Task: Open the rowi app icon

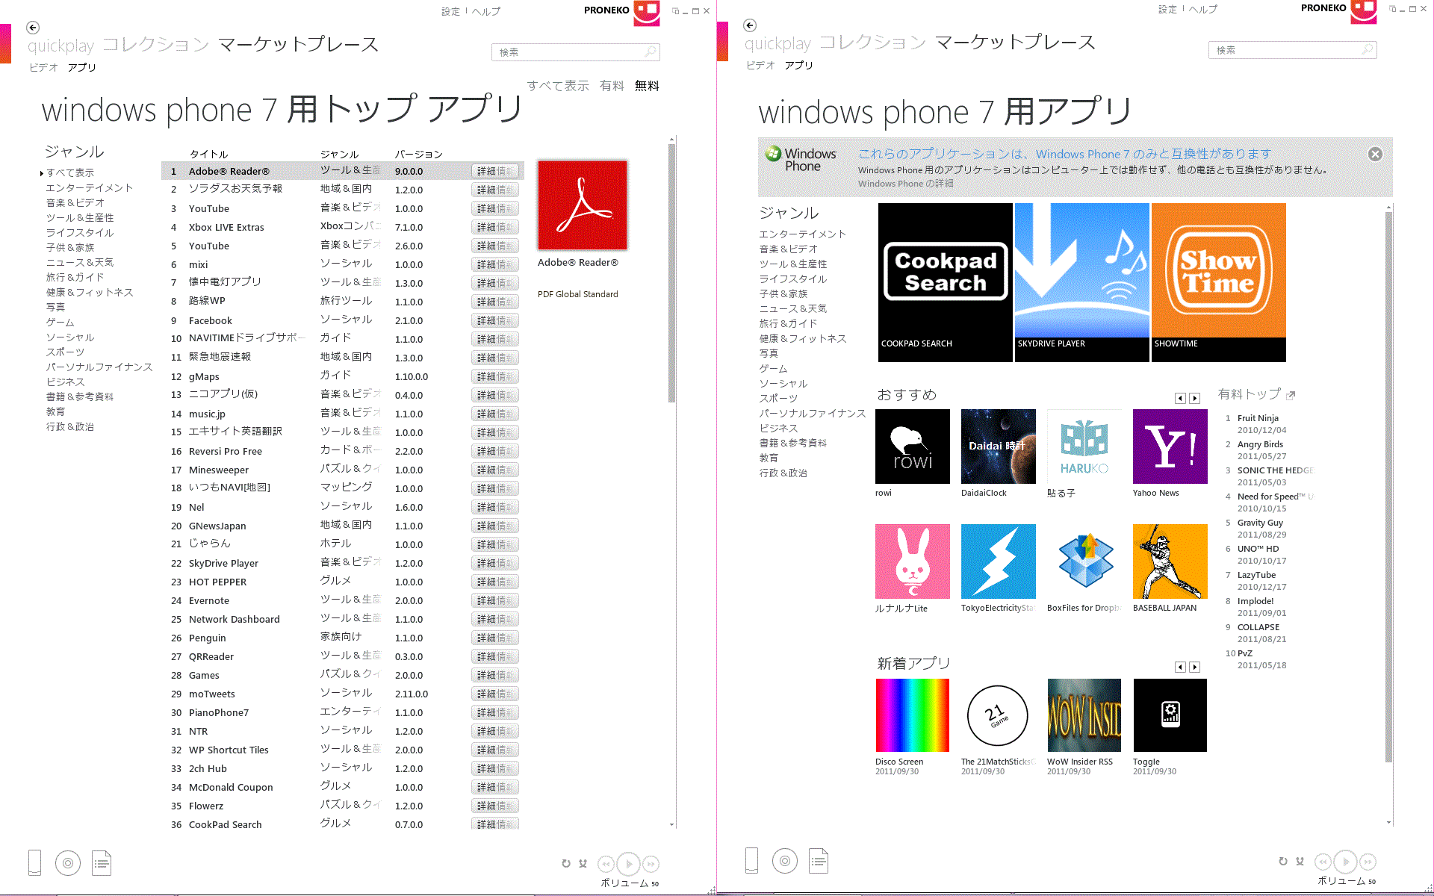Action: pos(912,447)
